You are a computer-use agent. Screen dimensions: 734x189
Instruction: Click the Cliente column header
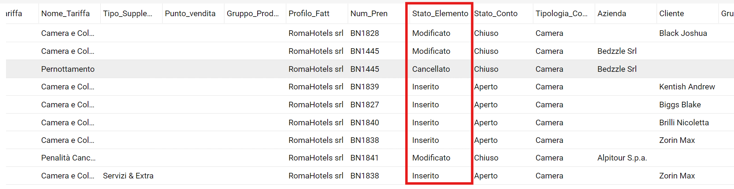pos(671,14)
